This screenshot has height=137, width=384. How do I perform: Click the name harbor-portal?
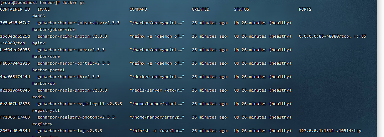48,70
